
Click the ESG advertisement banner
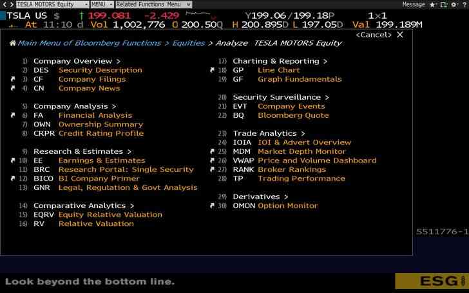point(432,281)
